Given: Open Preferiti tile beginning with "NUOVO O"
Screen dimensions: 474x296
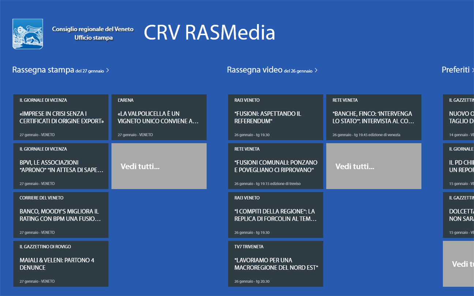Looking at the screenshot, I should (459, 117).
